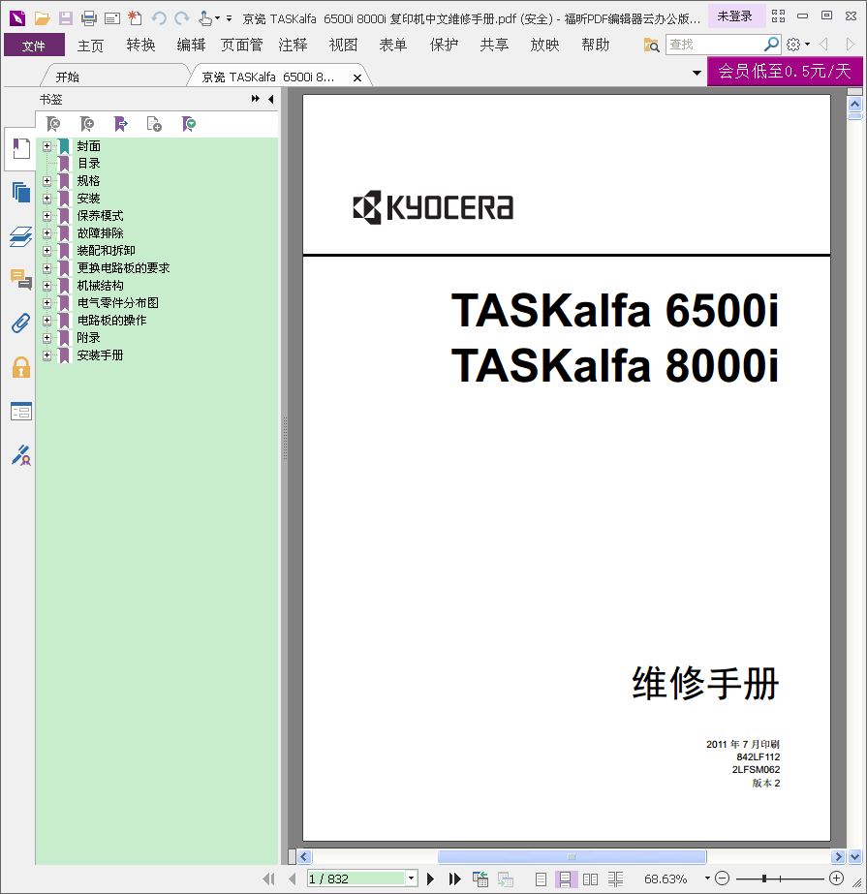Open the zoom percentage dropdown

(x=707, y=879)
